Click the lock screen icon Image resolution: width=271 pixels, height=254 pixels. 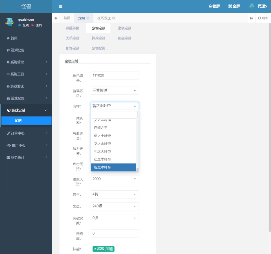pos(210,6)
